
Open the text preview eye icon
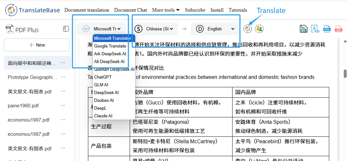pos(315,29)
